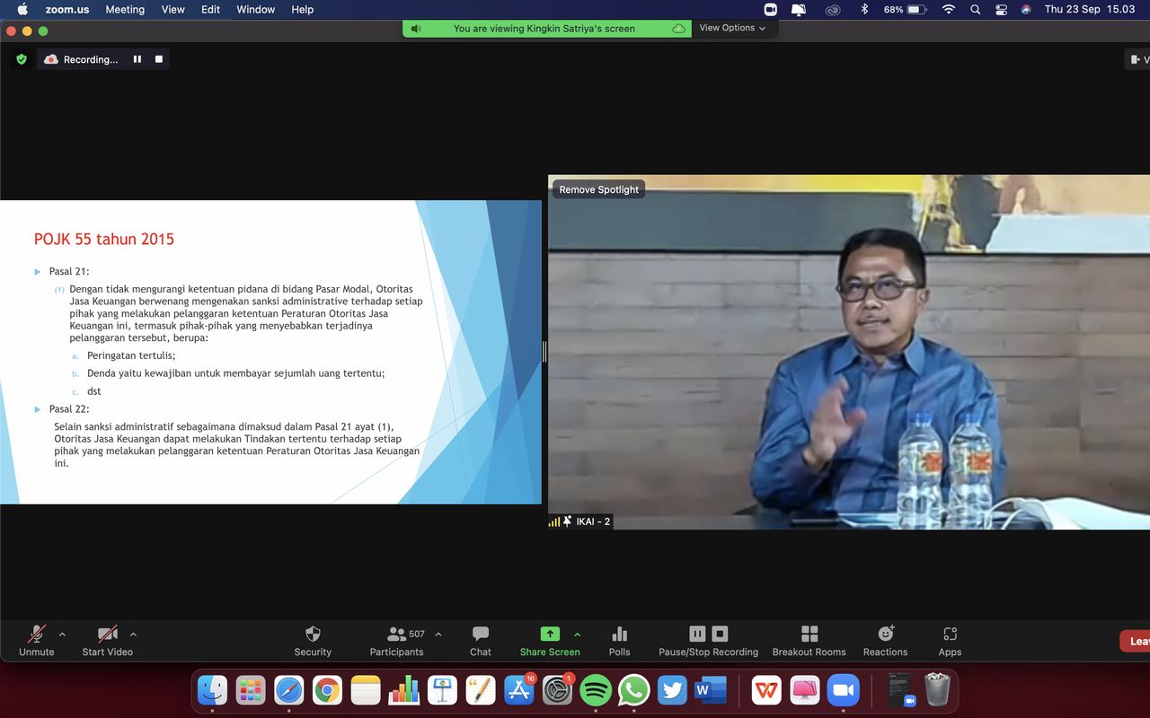This screenshot has width=1150, height=718.
Task: Click the slide title POJK 55 tahun 2015
Action: [x=104, y=239]
